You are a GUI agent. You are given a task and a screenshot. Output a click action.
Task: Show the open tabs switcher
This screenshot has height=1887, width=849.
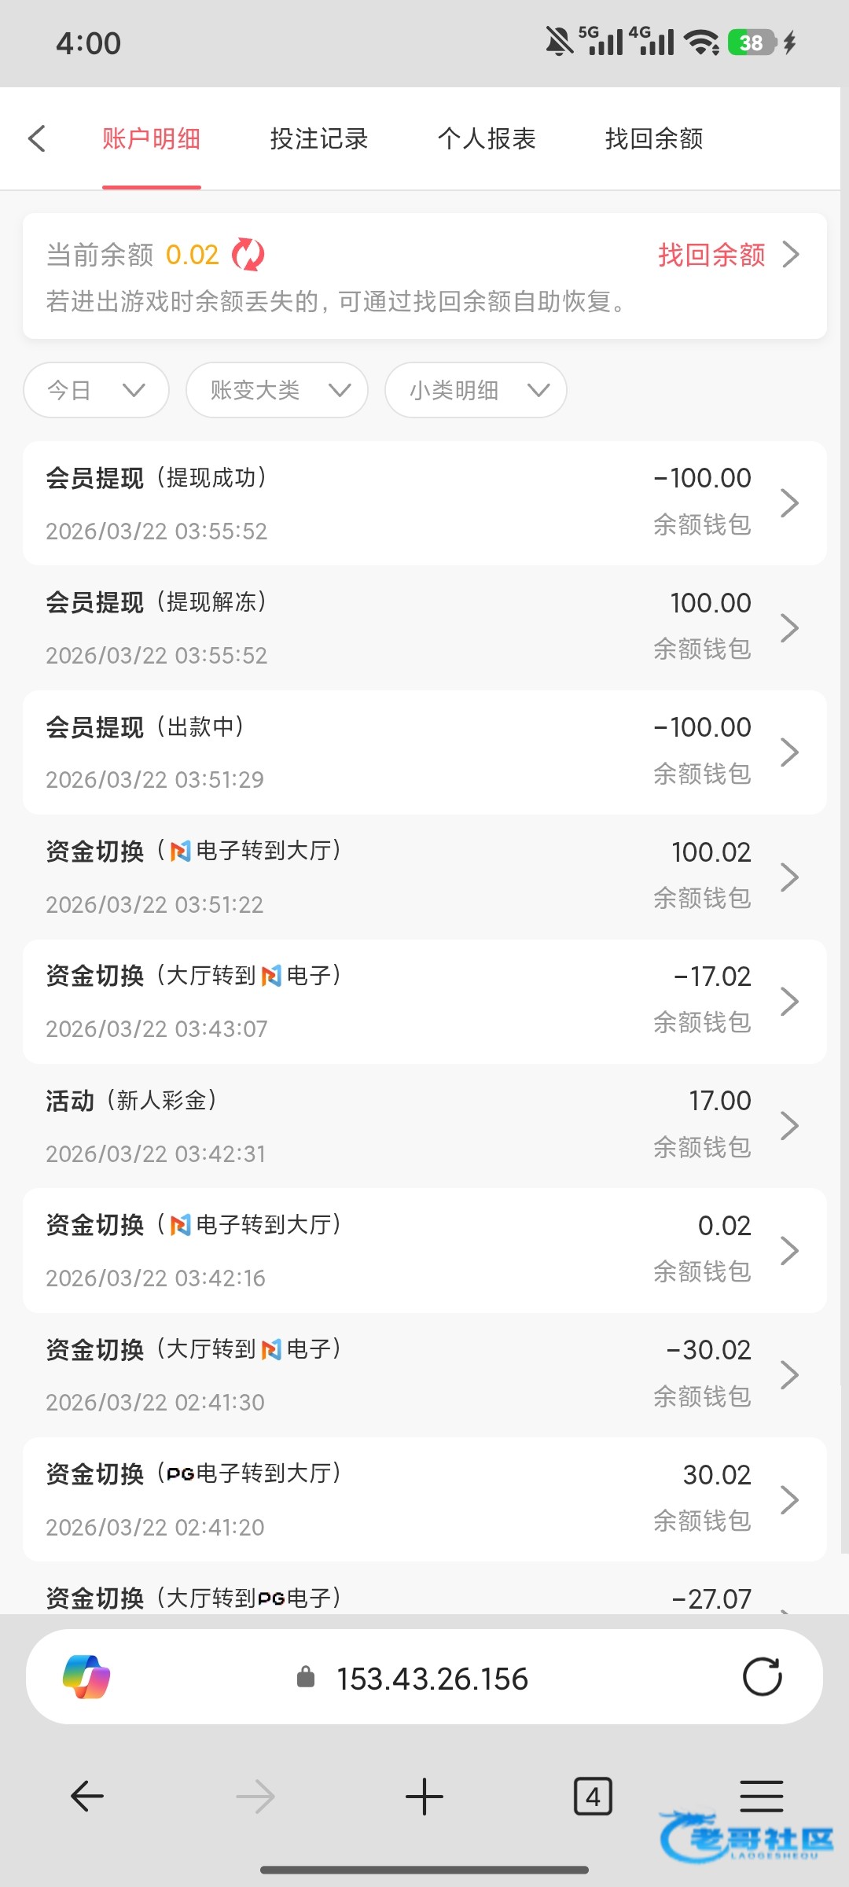(x=593, y=1797)
